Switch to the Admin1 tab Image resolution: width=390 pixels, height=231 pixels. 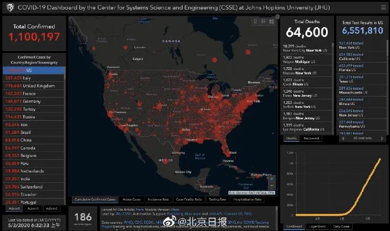(x=33, y=208)
